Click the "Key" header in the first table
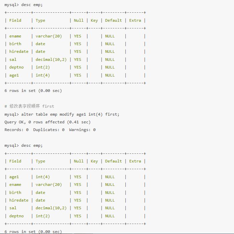This screenshot has width=234, height=234. pyautogui.click(x=94, y=20)
